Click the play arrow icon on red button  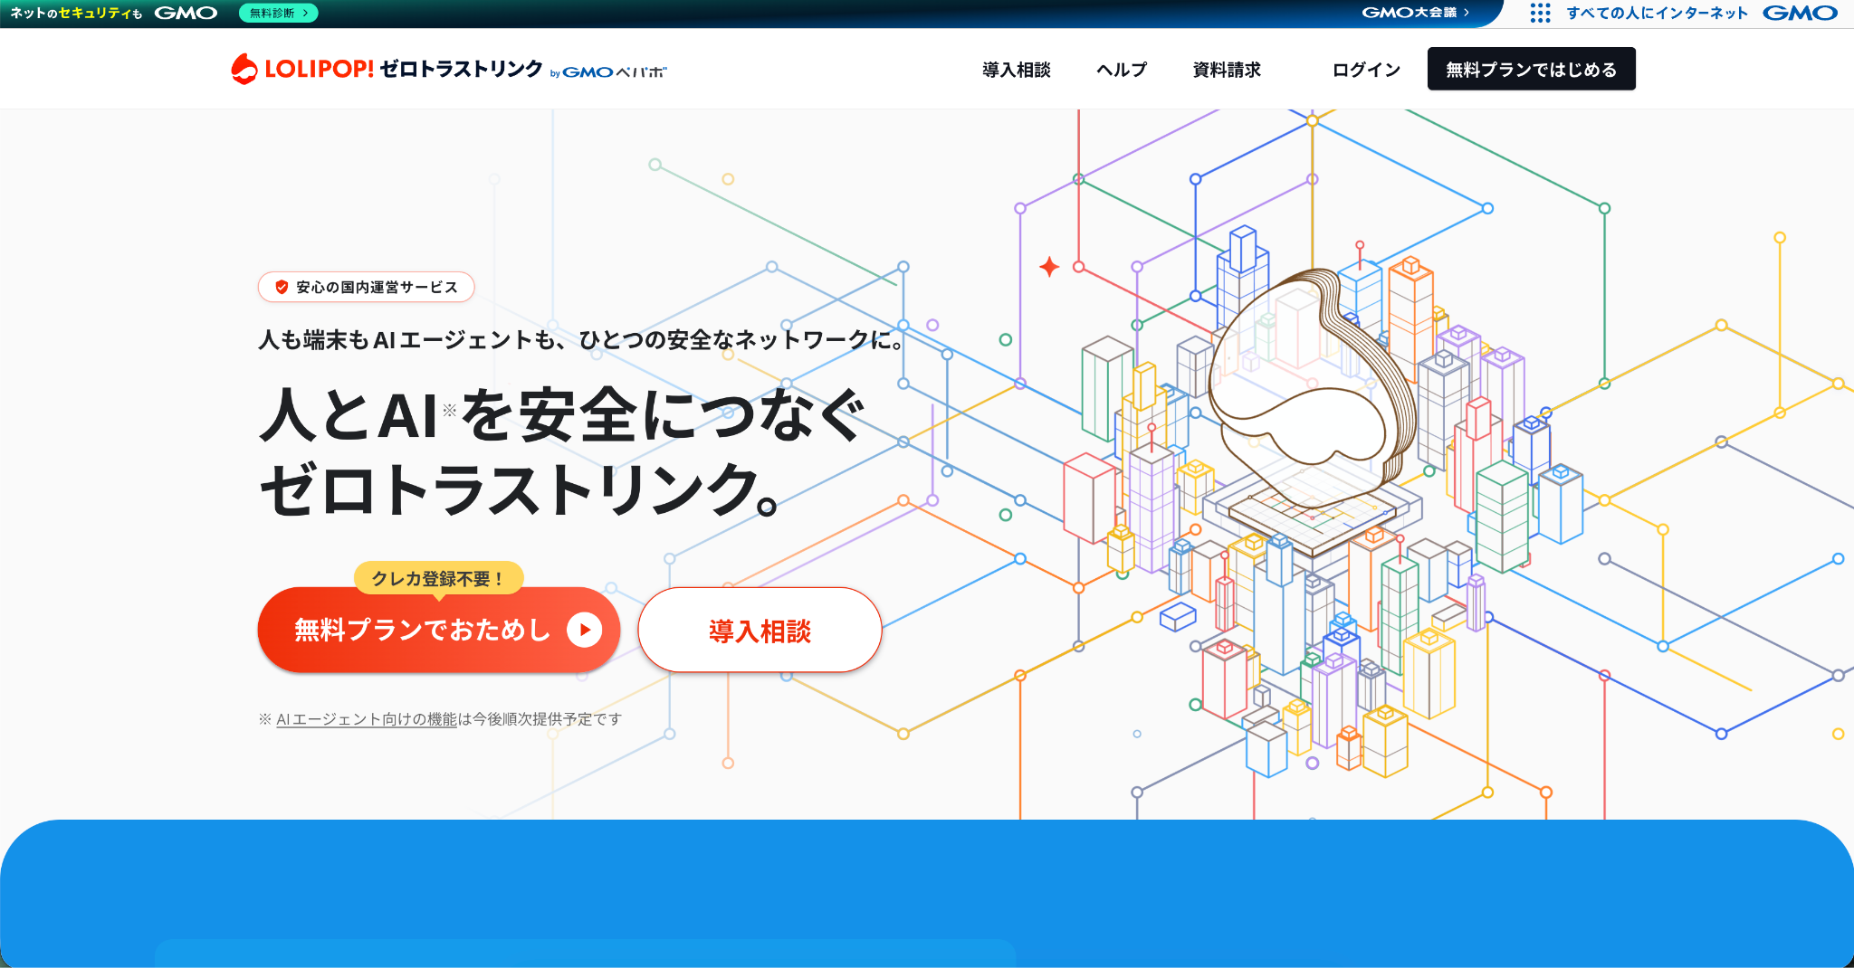(x=585, y=630)
